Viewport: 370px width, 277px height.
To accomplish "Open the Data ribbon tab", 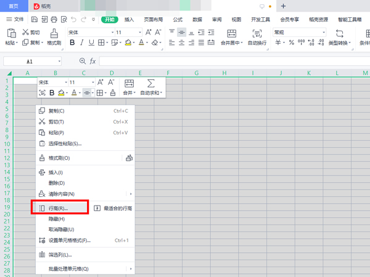I will pyautogui.click(x=197, y=20).
